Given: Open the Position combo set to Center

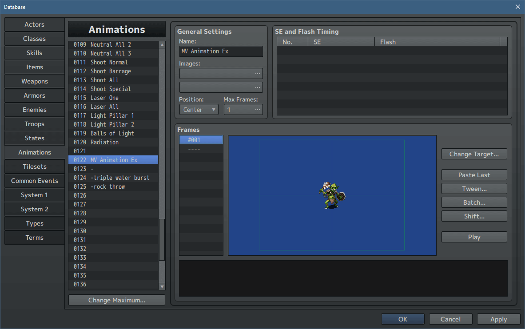Looking at the screenshot, I should [x=199, y=109].
